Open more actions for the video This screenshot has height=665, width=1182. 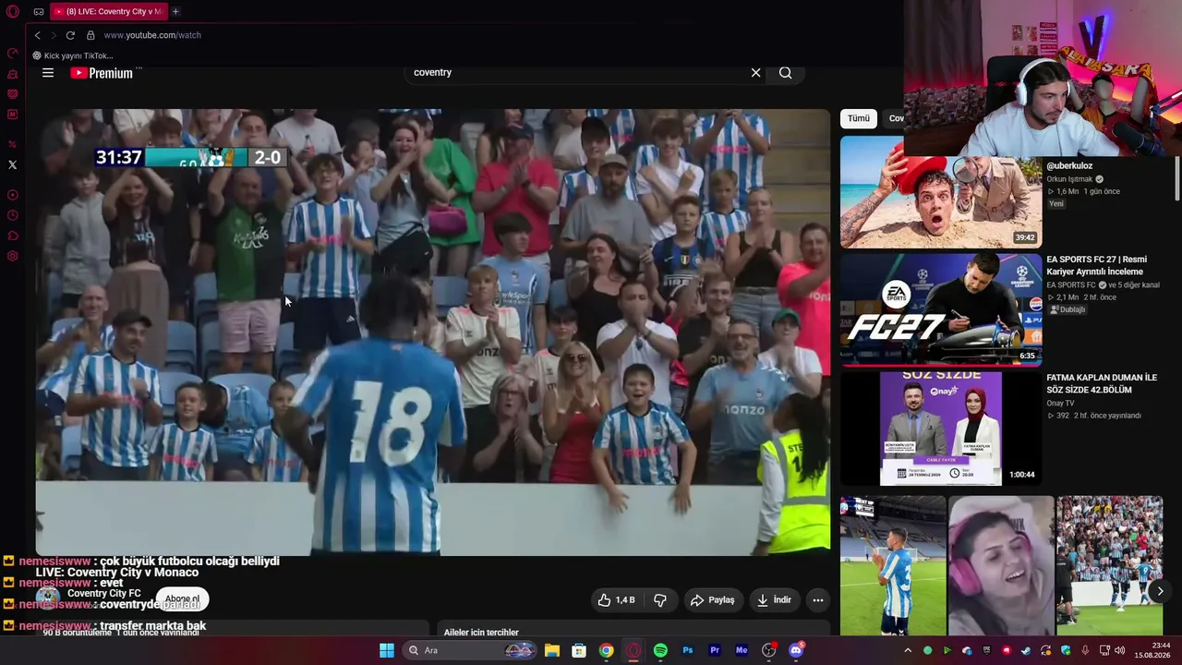[x=817, y=600]
